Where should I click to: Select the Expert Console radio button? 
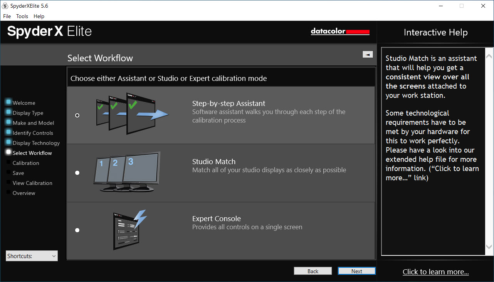point(77,230)
